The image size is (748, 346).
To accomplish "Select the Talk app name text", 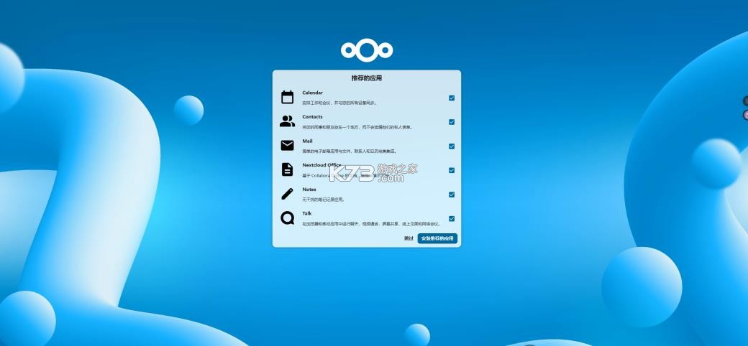I will pos(306,214).
